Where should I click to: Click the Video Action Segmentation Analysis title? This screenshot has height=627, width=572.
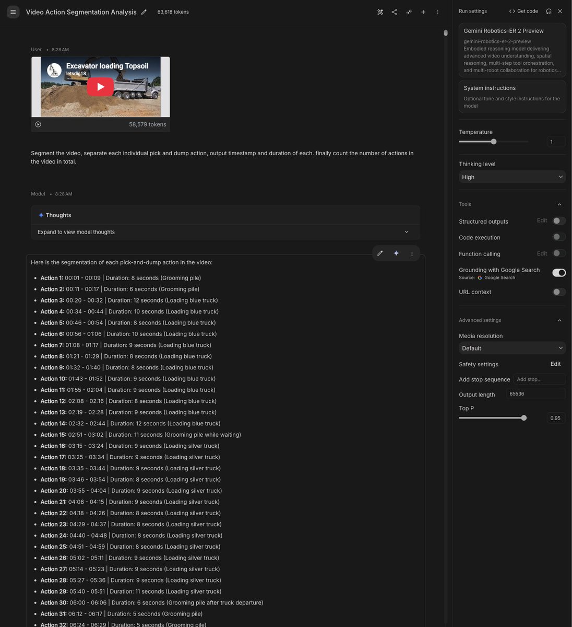(81, 12)
